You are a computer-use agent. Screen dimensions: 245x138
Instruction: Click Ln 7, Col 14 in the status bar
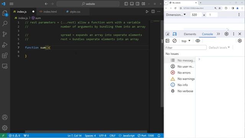click(75, 136)
